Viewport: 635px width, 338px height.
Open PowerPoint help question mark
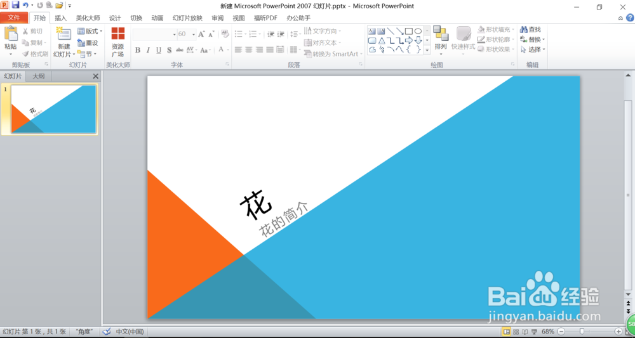pos(630,17)
